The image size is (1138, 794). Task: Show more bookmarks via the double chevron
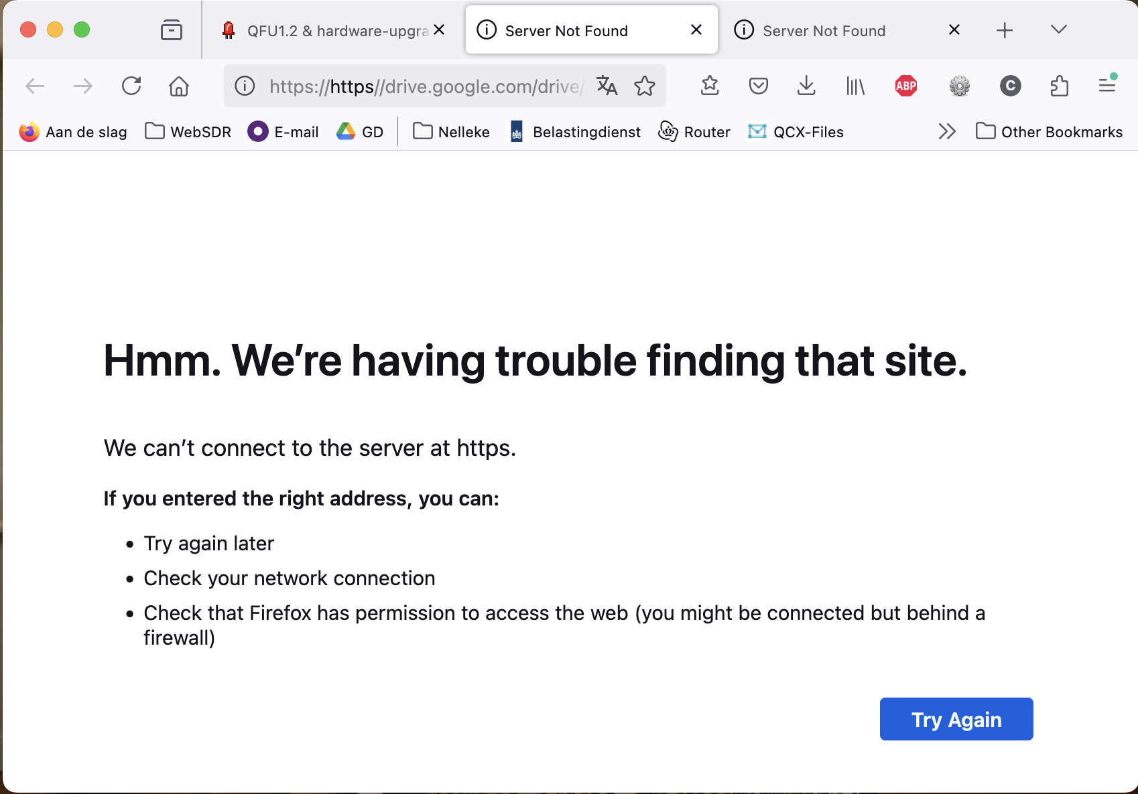coord(946,131)
